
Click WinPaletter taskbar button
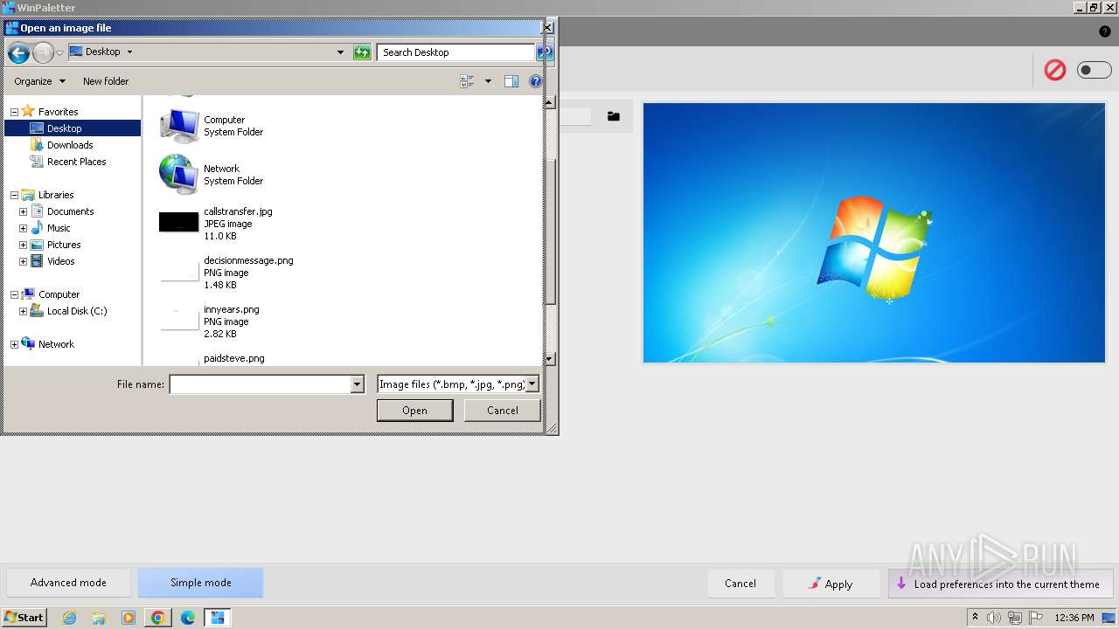218,618
